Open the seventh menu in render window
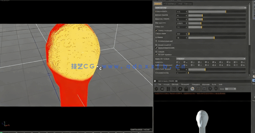 (x=214, y=84)
